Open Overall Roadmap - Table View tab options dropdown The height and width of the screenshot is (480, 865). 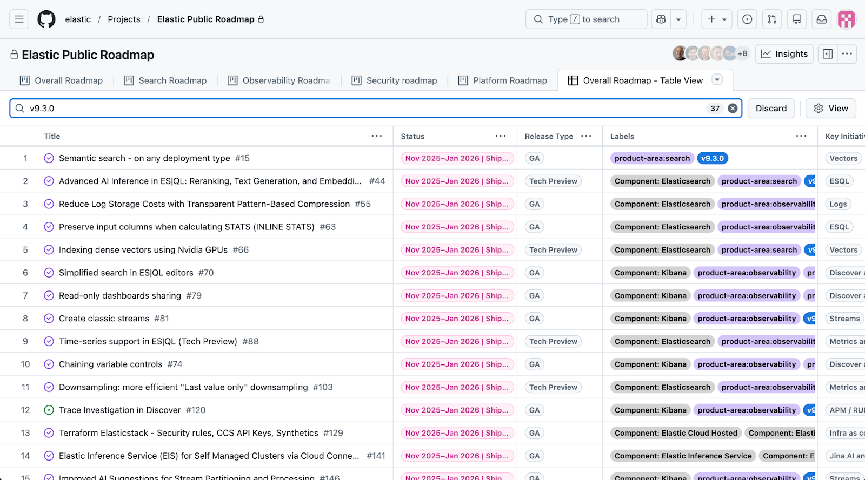coord(717,80)
